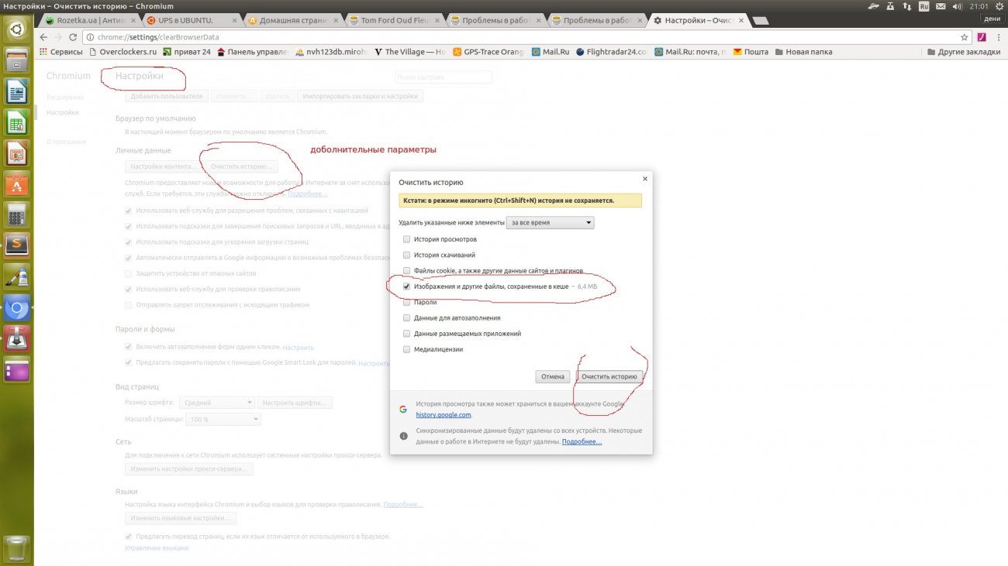Switch to the 'UPS в UBUNTU' tab
Image resolution: width=1008 pixels, height=566 pixels.
point(190,20)
